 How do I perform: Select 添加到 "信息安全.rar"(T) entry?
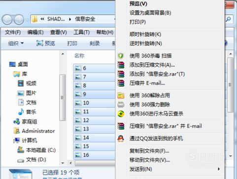pyautogui.click(x=170, y=74)
